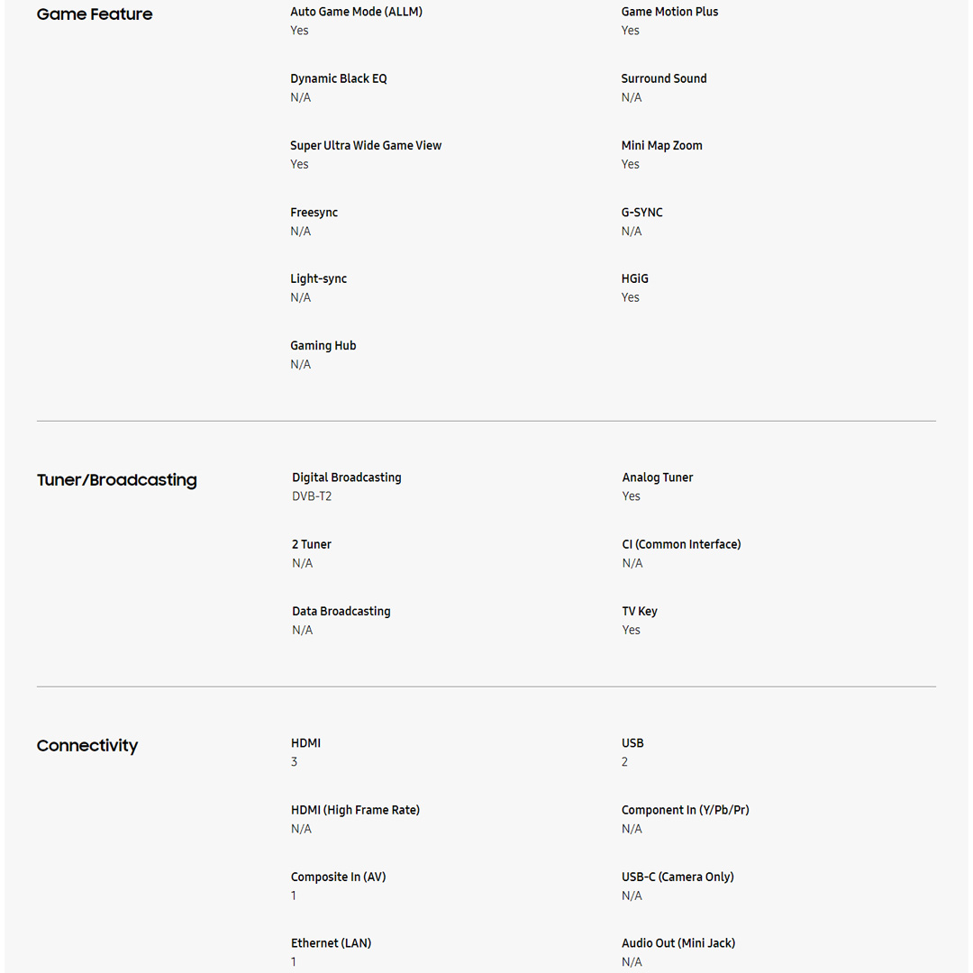The width and height of the screenshot is (973, 973).
Task: Click the DVB-T2 value text
Action: point(312,496)
